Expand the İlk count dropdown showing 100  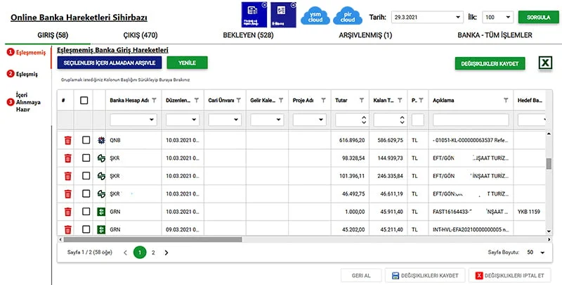click(x=509, y=16)
